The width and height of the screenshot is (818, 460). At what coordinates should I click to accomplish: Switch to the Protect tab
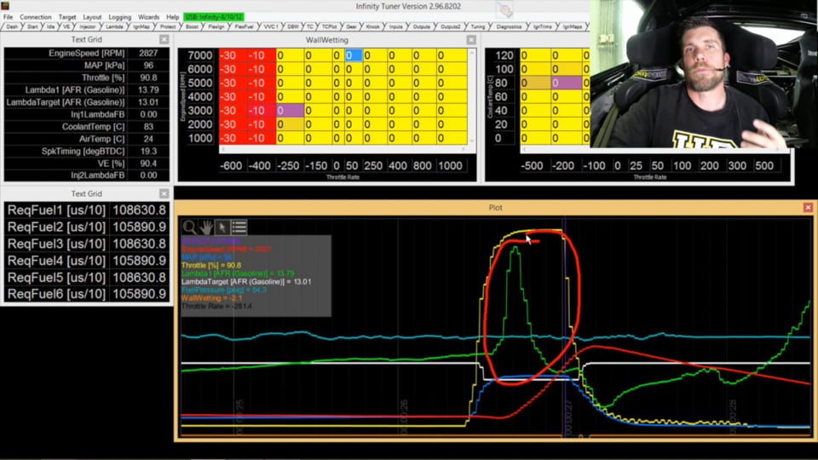(x=168, y=26)
